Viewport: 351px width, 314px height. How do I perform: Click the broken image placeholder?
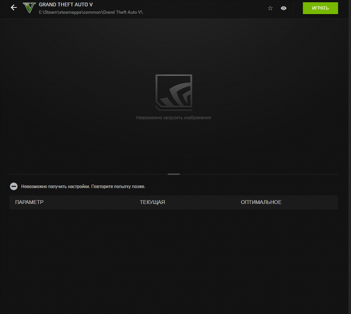coord(174,93)
